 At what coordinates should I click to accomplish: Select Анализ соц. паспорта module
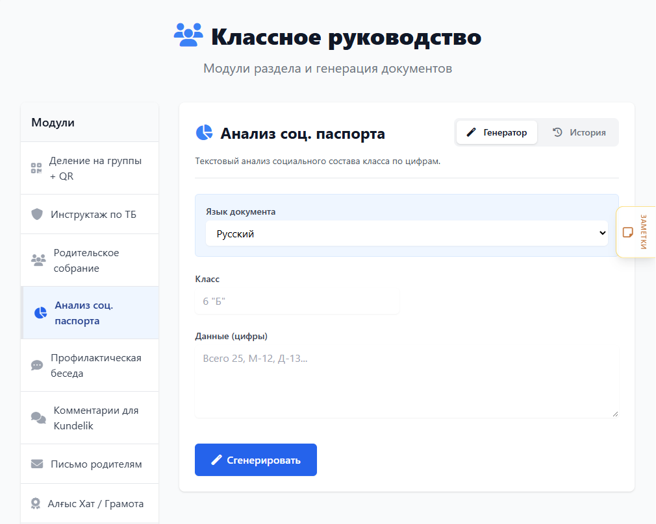[x=90, y=313]
